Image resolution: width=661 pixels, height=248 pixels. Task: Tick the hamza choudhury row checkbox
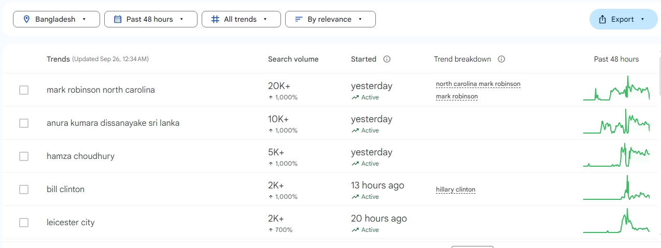[x=24, y=156]
